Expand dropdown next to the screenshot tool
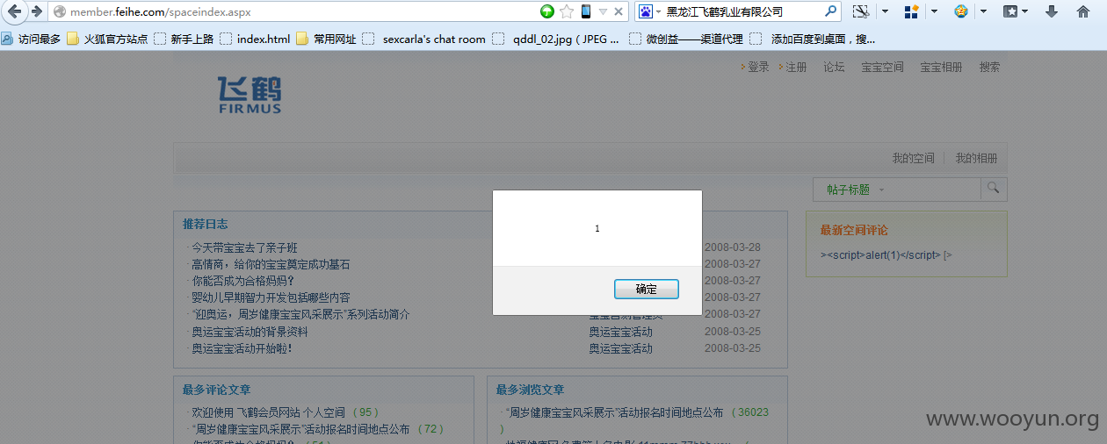The image size is (1107, 444). pos(885,11)
